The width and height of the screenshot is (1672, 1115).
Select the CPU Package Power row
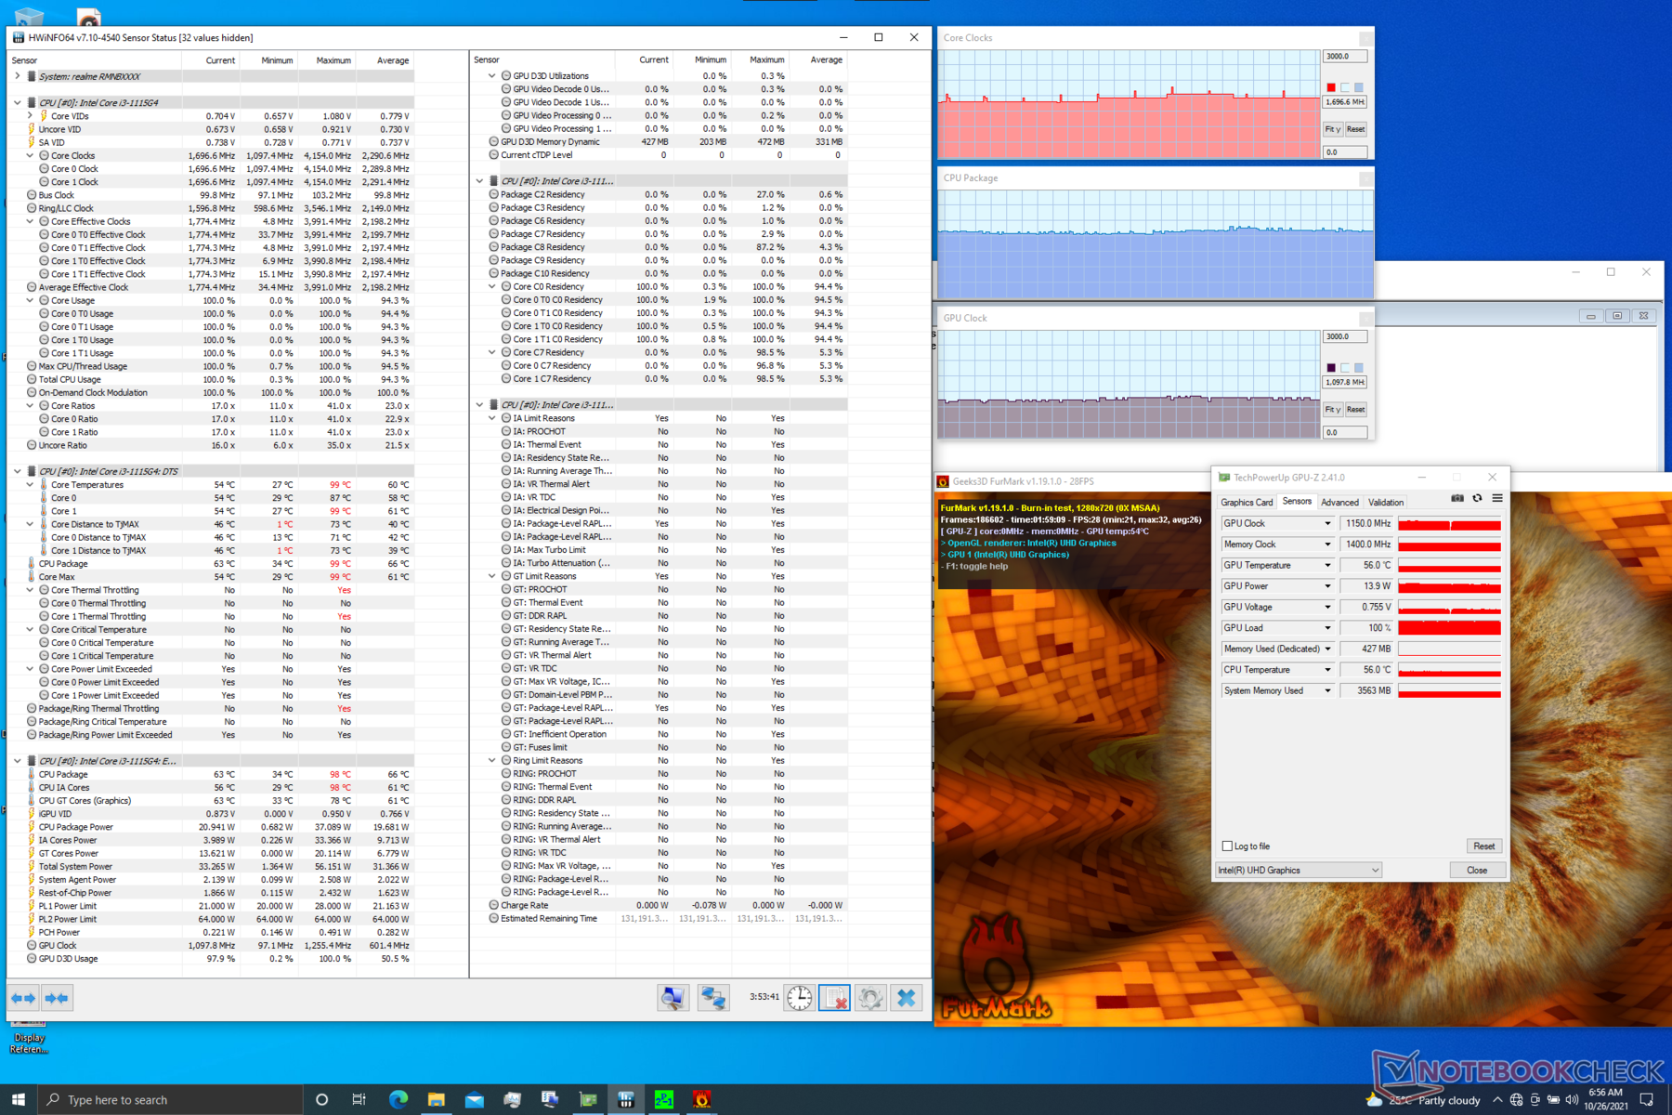tap(210, 827)
